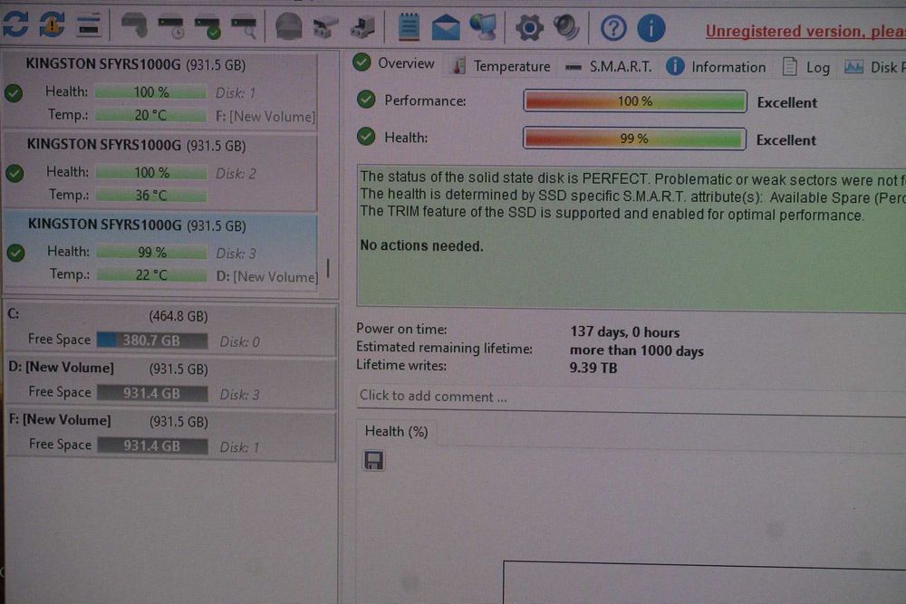Viewport: 906px width, 604px height.
Task: Click the disk with magnifier toolbar icon
Action: pos(245,27)
